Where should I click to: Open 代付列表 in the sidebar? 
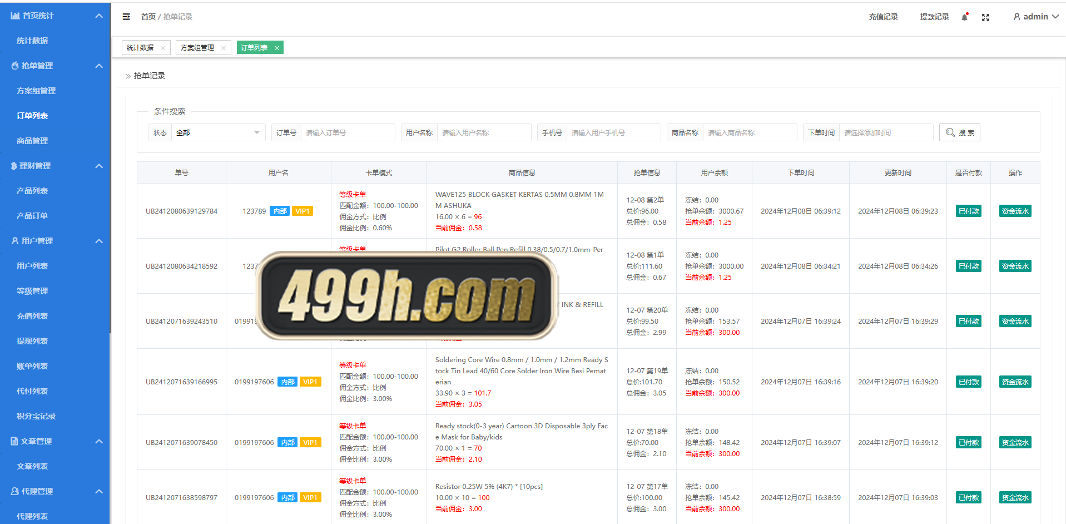[x=32, y=391]
